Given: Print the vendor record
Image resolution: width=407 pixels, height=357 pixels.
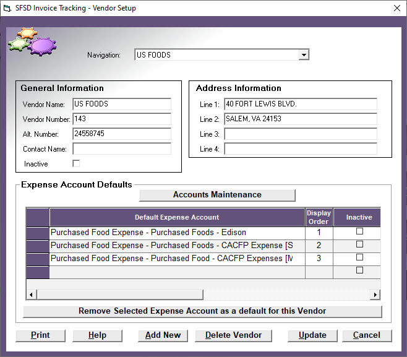Looking at the screenshot, I should [40, 335].
